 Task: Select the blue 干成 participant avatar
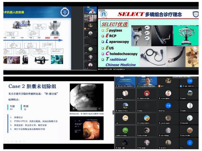point(168,105)
